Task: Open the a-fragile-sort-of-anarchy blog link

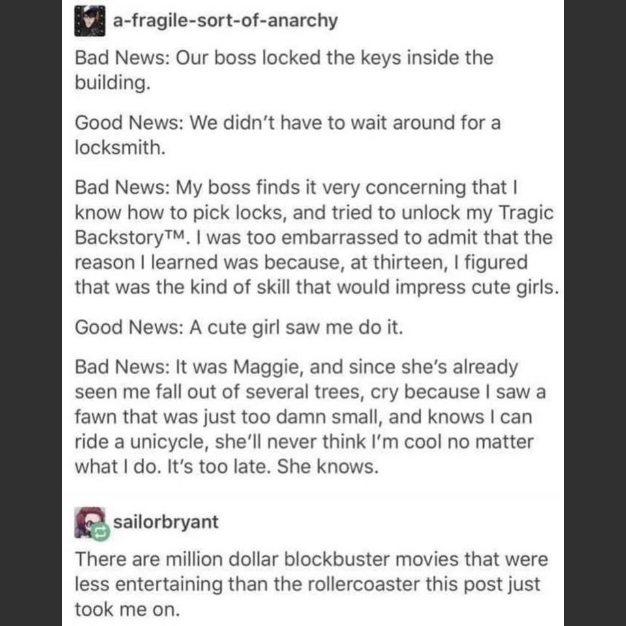Action: coord(225,20)
